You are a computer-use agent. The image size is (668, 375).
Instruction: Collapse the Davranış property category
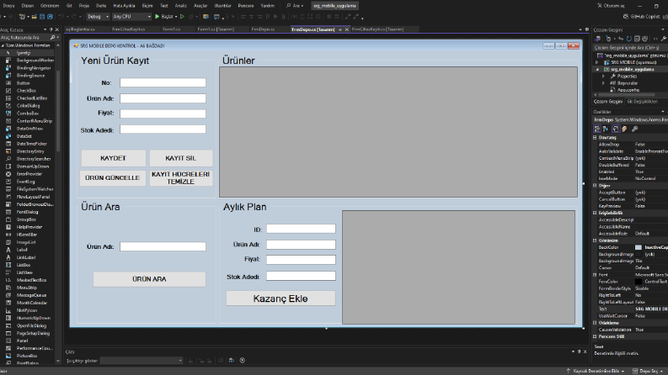(596, 137)
